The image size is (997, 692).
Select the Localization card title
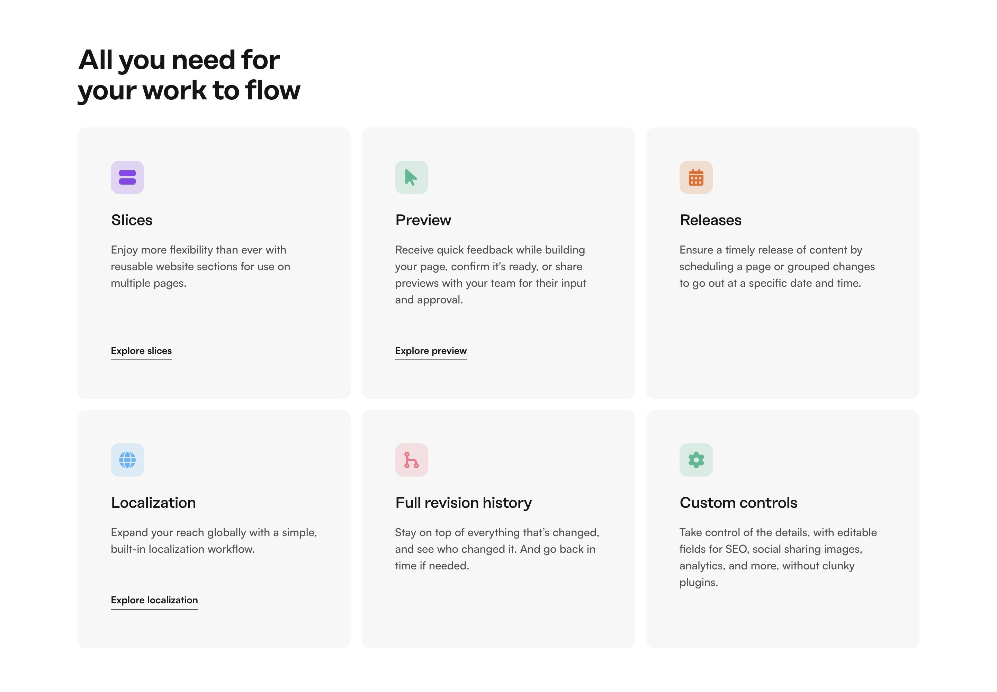153,503
